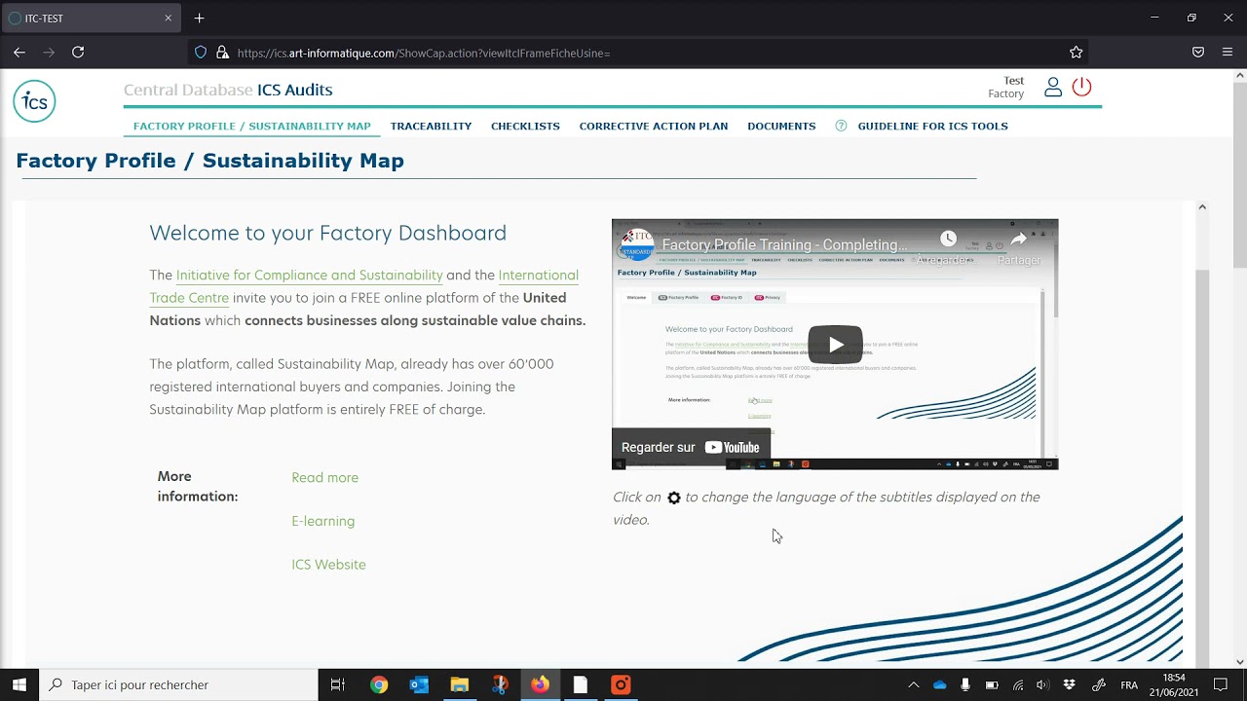Open Guideline for ICS Tools
Screen dimensions: 1247x701
point(932,126)
